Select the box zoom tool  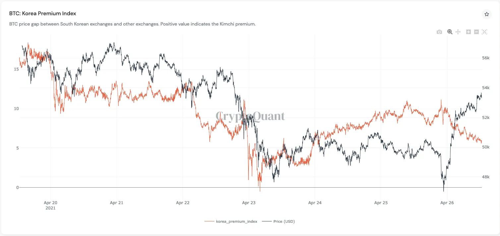click(x=450, y=31)
